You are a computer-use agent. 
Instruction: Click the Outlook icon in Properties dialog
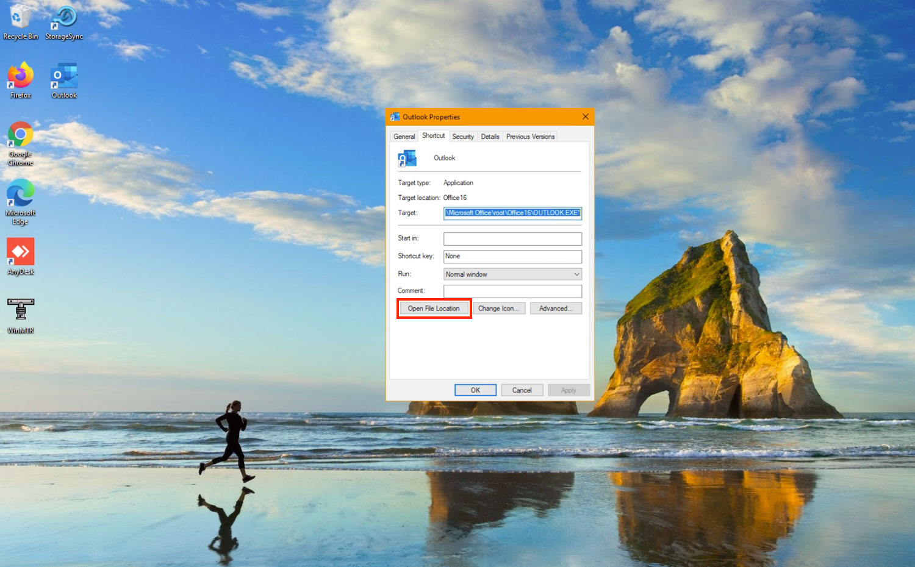[x=407, y=159]
